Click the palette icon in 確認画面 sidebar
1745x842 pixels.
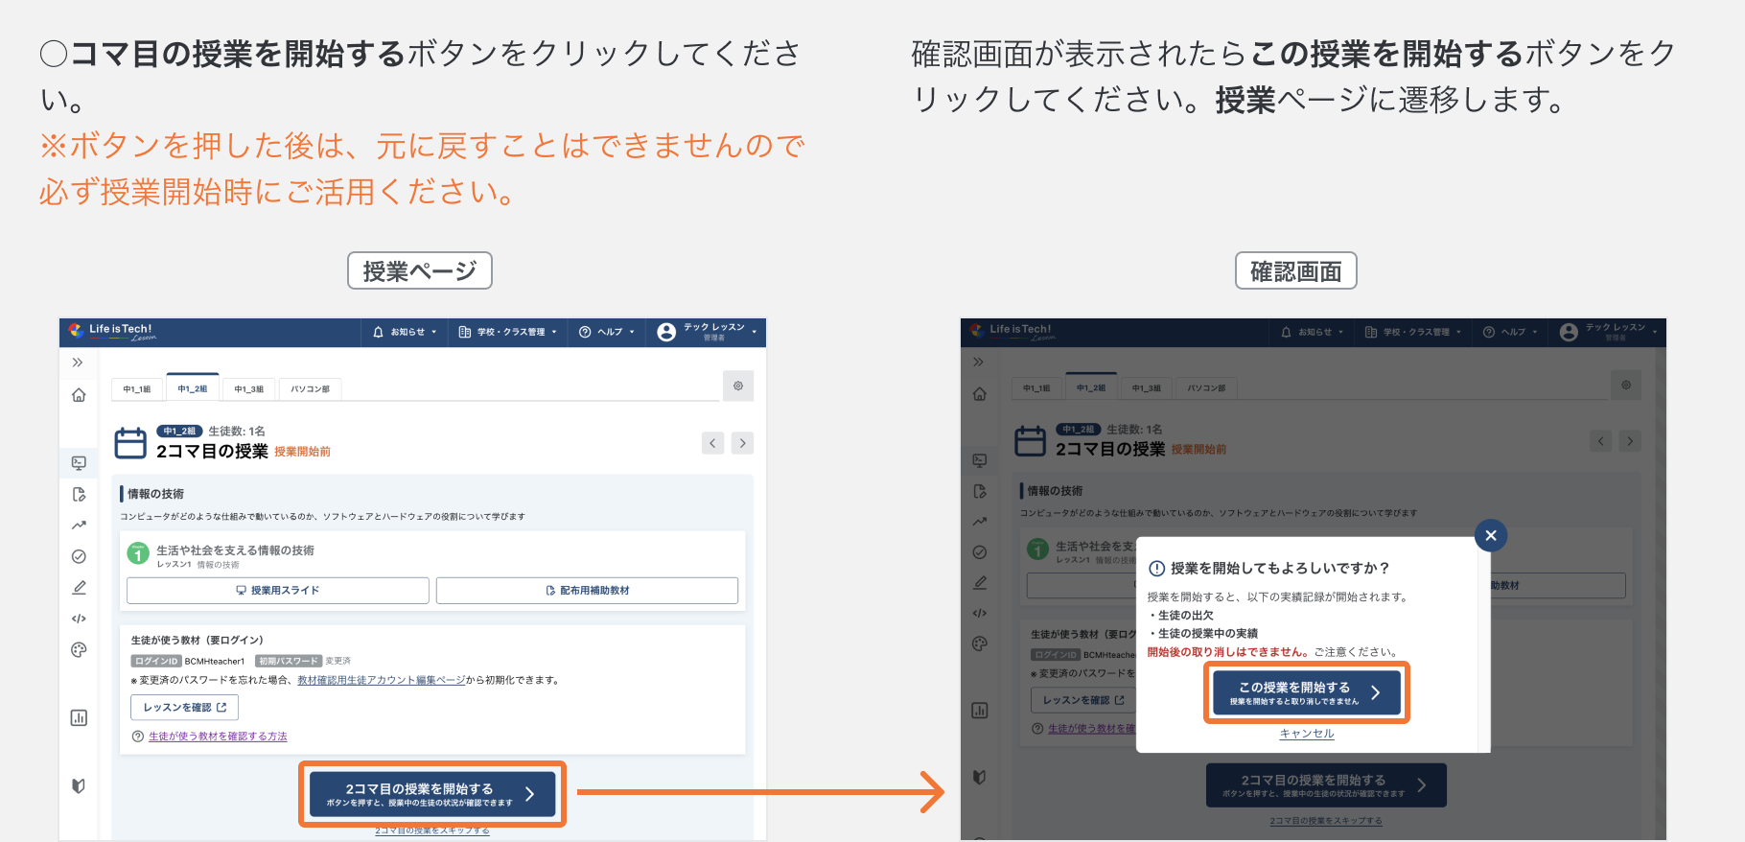click(x=979, y=643)
